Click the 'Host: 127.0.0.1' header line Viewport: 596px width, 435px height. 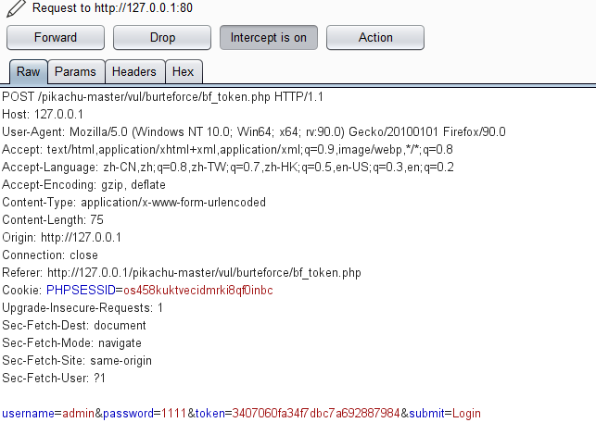tap(43, 115)
